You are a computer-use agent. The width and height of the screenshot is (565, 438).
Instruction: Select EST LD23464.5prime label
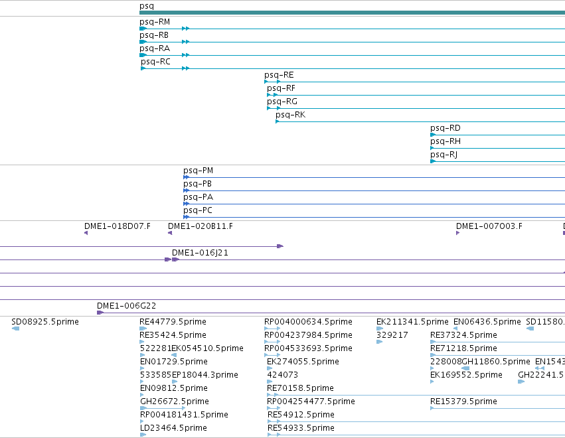(x=173, y=428)
